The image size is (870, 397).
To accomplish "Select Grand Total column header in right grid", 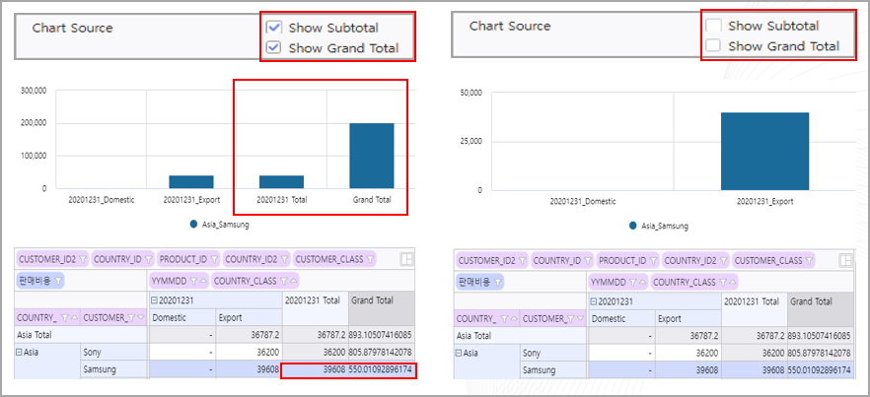I will click(x=821, y=309).
